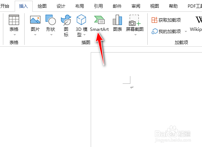The height and width of the screenshot is (147, 202).
Task: Switch to the 引用 tab
Action: pos(98,6)
